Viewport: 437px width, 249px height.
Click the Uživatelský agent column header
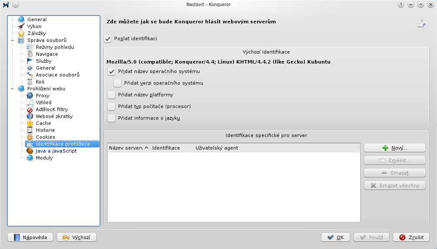point(277,148)
